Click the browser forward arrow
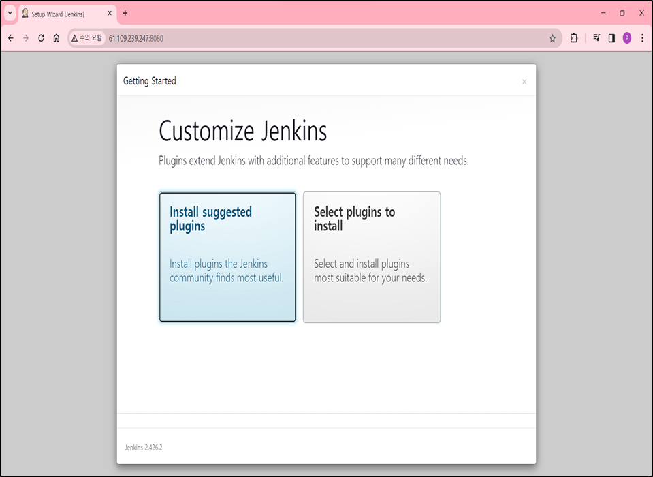Screen dimensions: 653x477 click(26, 38)
